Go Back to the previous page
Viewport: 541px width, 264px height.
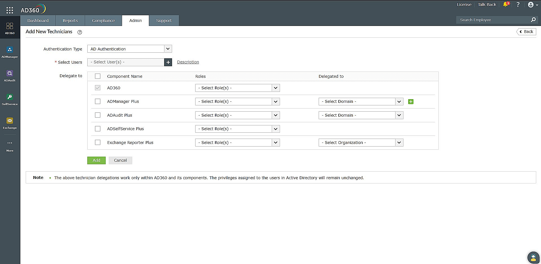coord(526,32)
